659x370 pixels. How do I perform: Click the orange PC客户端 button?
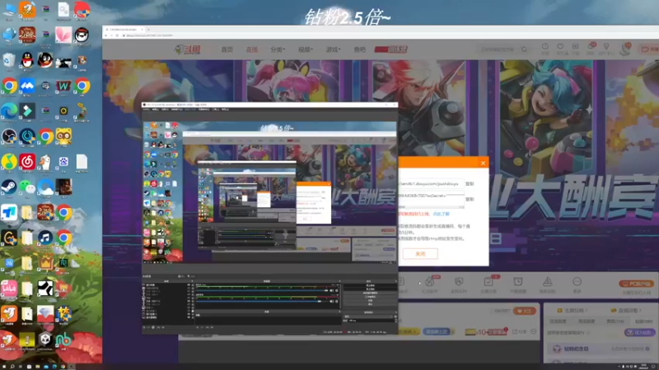(x=636, y=284)
